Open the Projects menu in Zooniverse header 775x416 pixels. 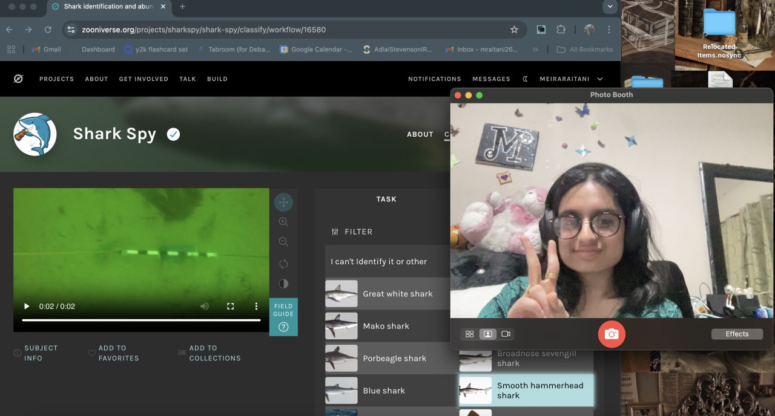(56, 79)
